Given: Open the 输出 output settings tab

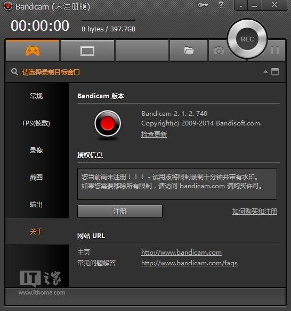Looking at the screenshot, I should click(36, 205).
